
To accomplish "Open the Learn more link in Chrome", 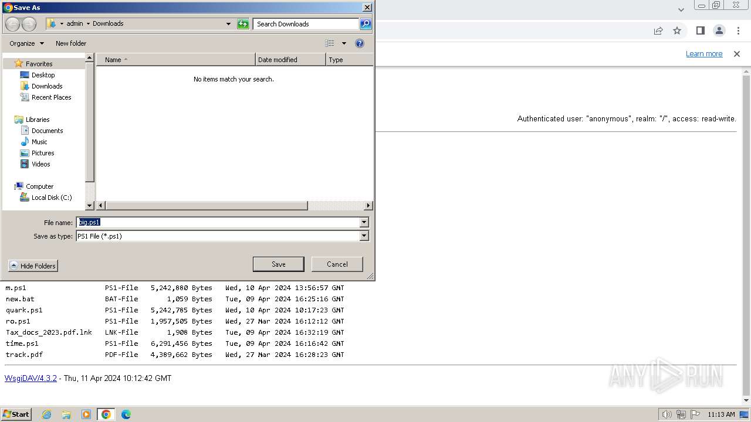I will pyautogui.click(x=704, y=54).
